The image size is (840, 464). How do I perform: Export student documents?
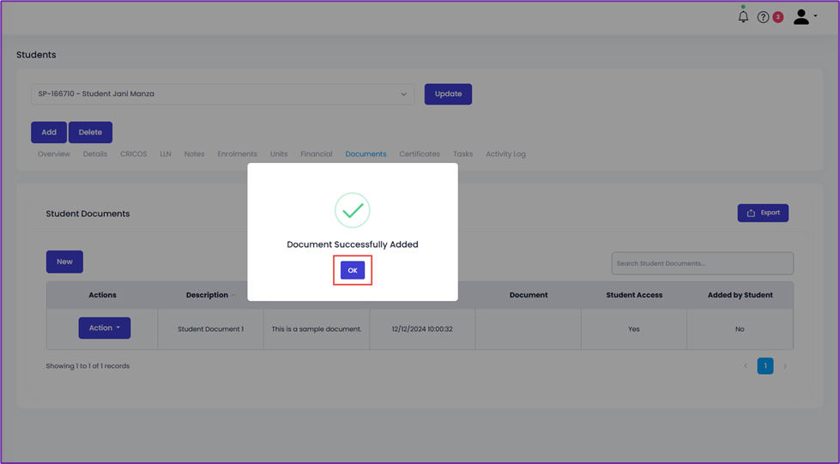[x=763, y=213]
